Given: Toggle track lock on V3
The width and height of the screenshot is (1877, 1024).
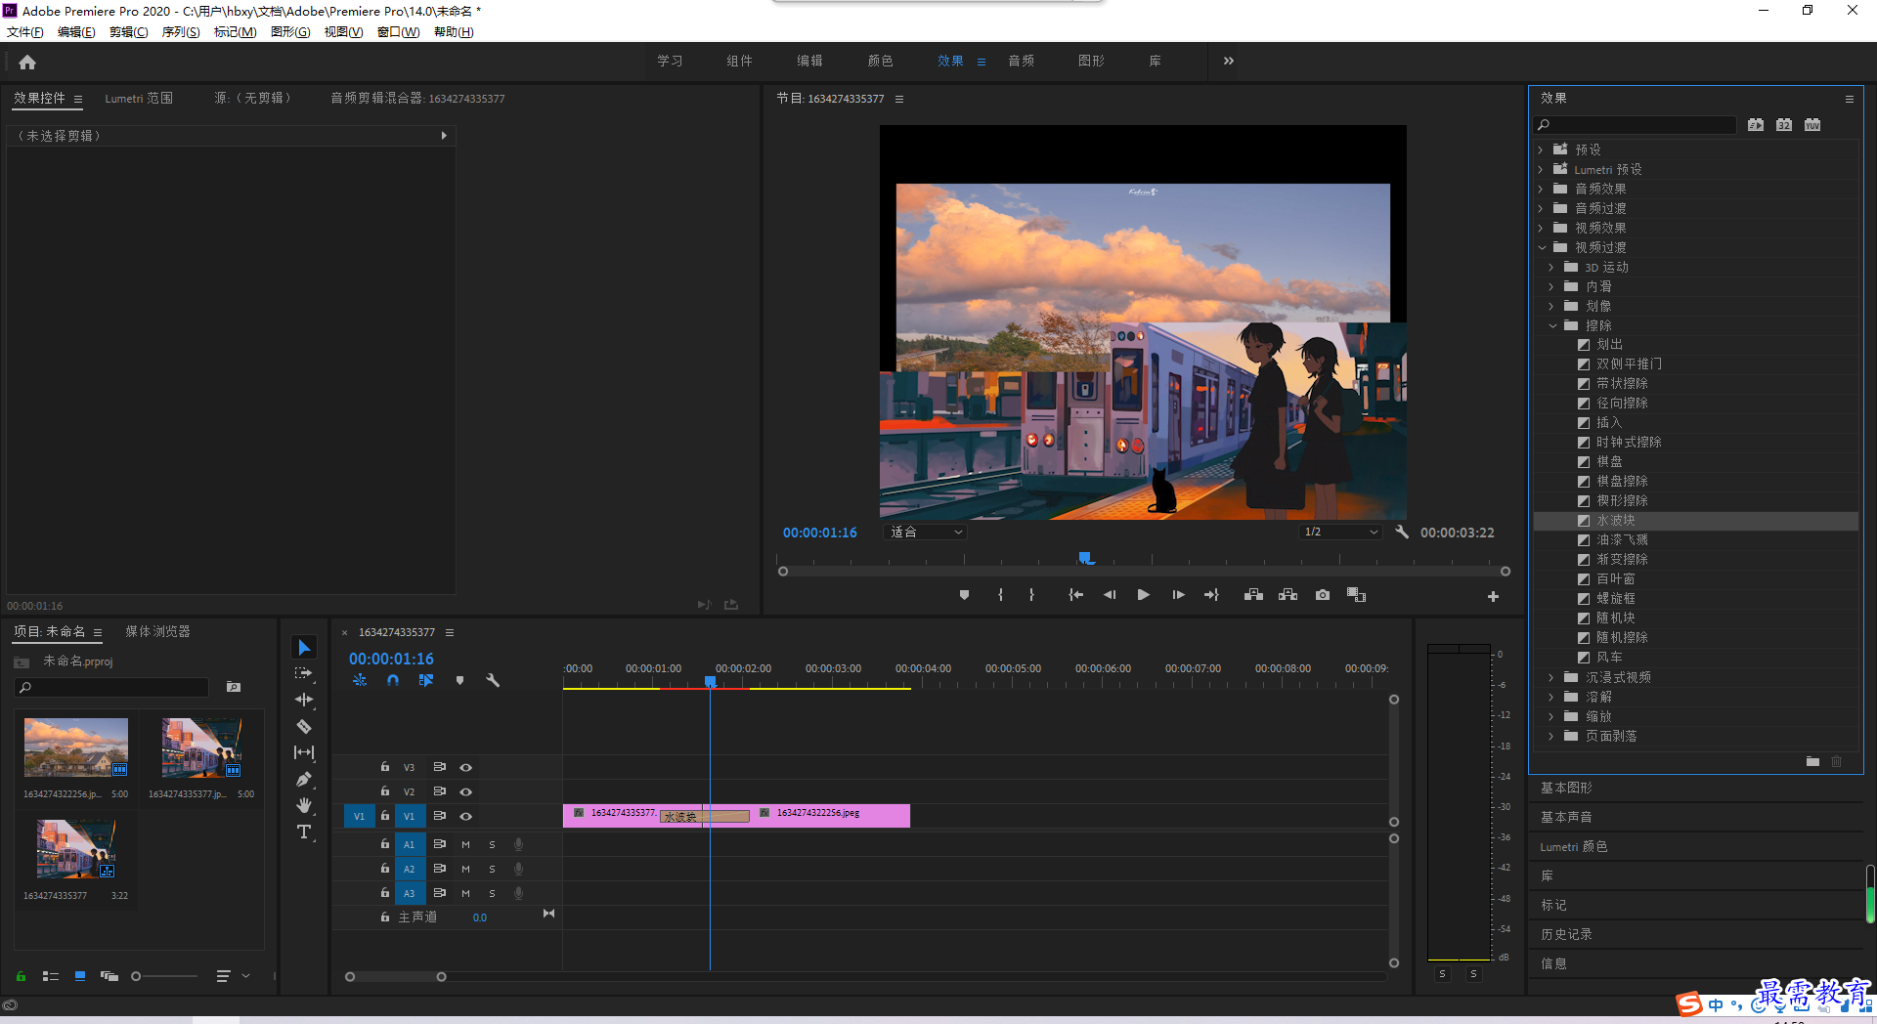Looking at the screenshot, I should click(x=385, y=767).
